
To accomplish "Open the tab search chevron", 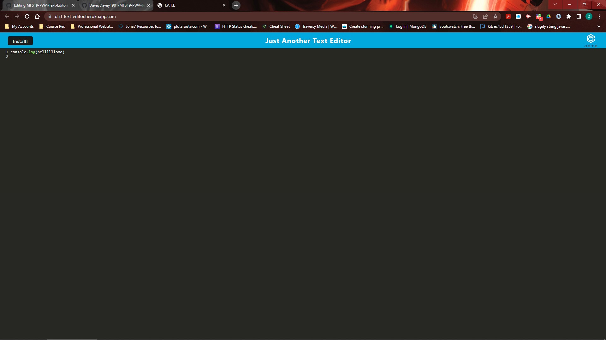I will (555, 4).
